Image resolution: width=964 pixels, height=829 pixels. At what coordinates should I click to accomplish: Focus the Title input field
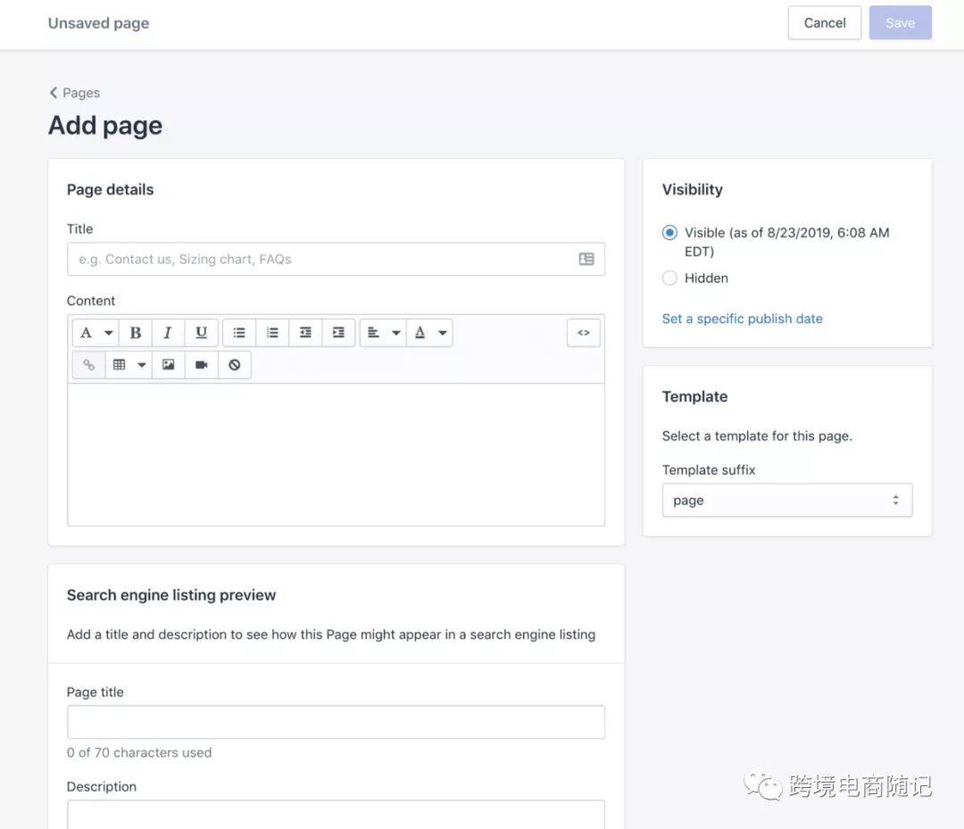click(336, 260)
